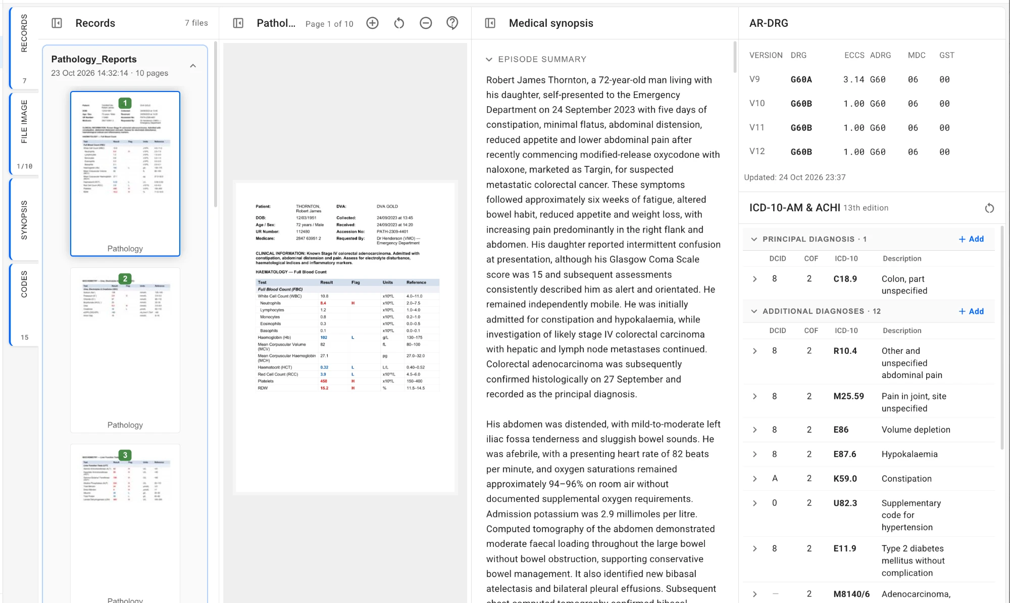Collapse the PRINCIPAL DIAGNOSIS section

[754, 239]
